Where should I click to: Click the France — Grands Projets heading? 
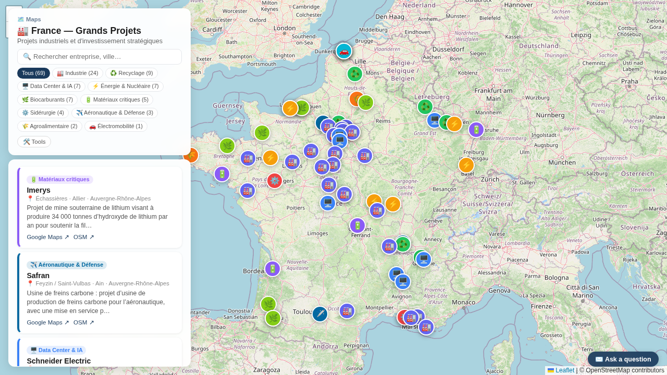coord(79,31)
